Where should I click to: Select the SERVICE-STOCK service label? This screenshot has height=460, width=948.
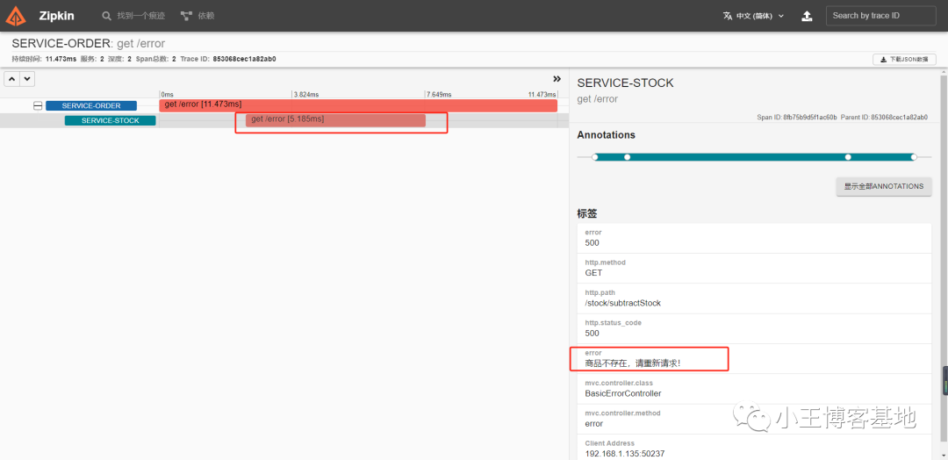pyautogui.click(x=110, y=120)
